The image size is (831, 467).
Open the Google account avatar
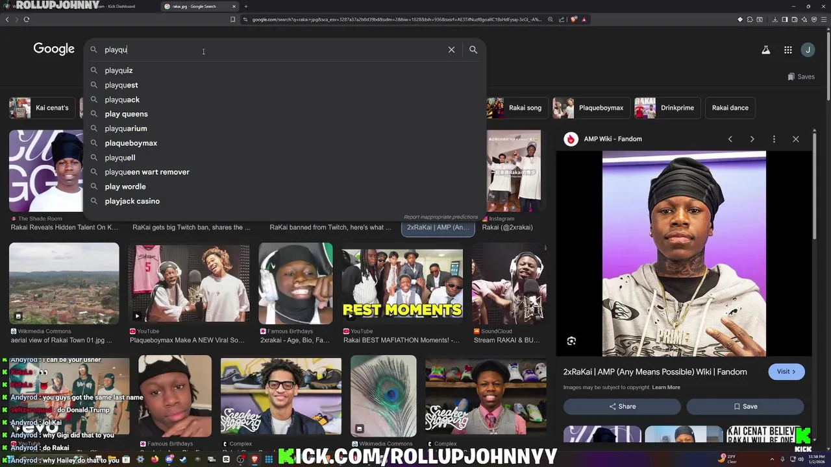coord(808,50)
